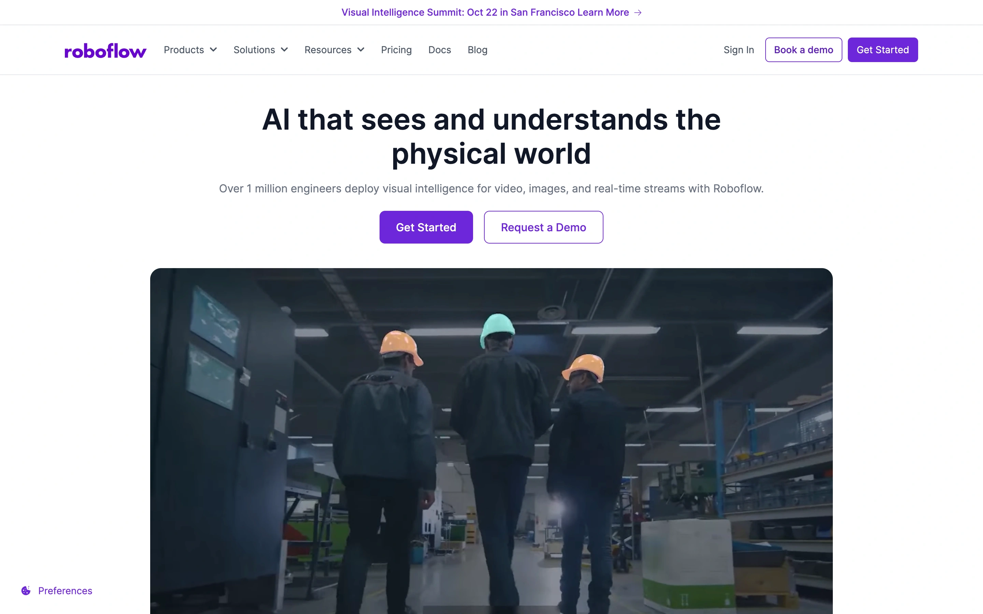Expand the Solutions dropdown chevron
This screenshot has height=614, width=983.
[x=284, y=49]
